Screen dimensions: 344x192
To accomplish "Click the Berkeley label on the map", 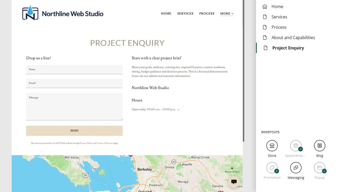I will pos(144,169).
